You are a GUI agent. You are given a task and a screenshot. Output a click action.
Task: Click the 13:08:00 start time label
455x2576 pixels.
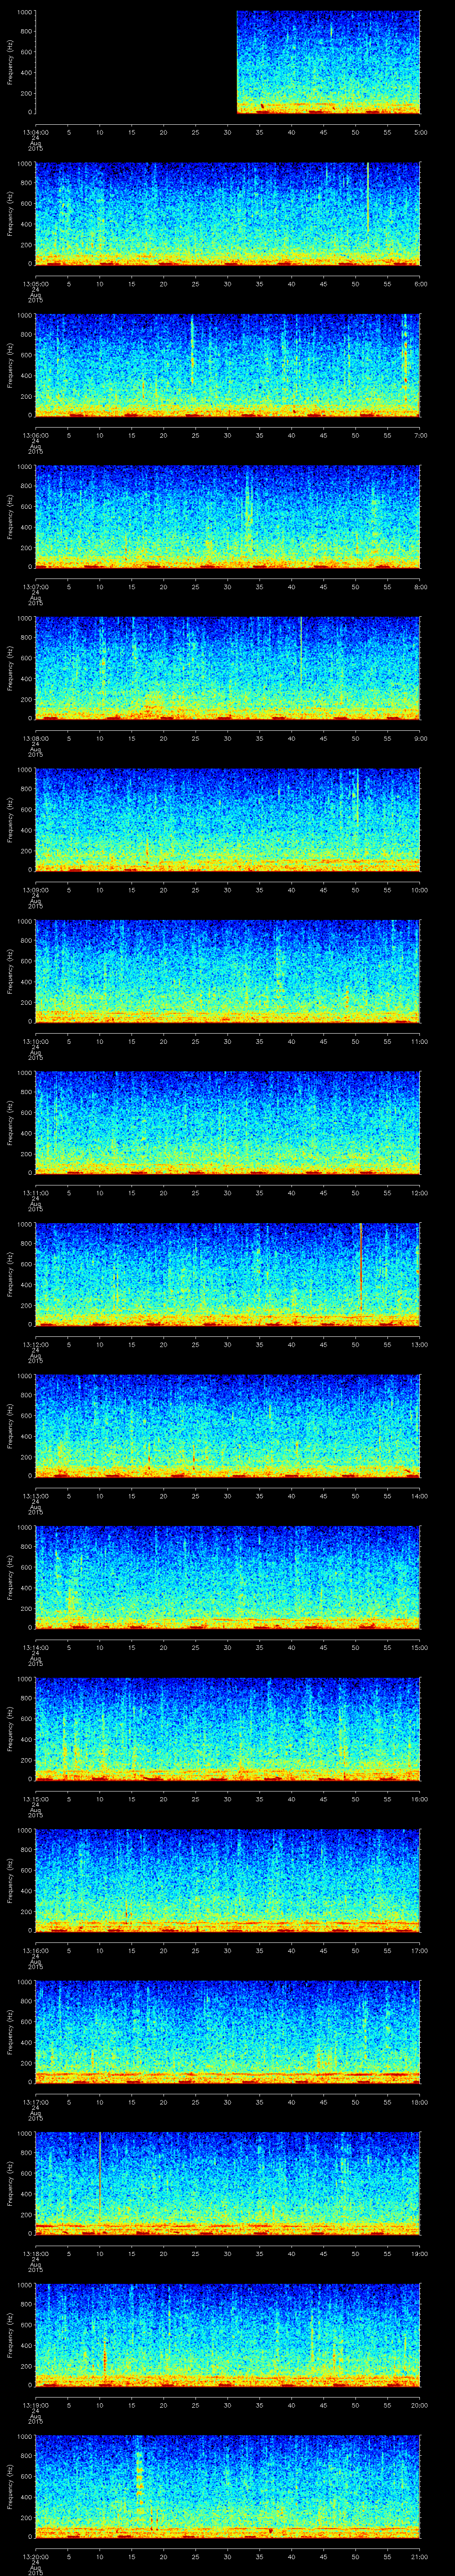tap(35, 738)
